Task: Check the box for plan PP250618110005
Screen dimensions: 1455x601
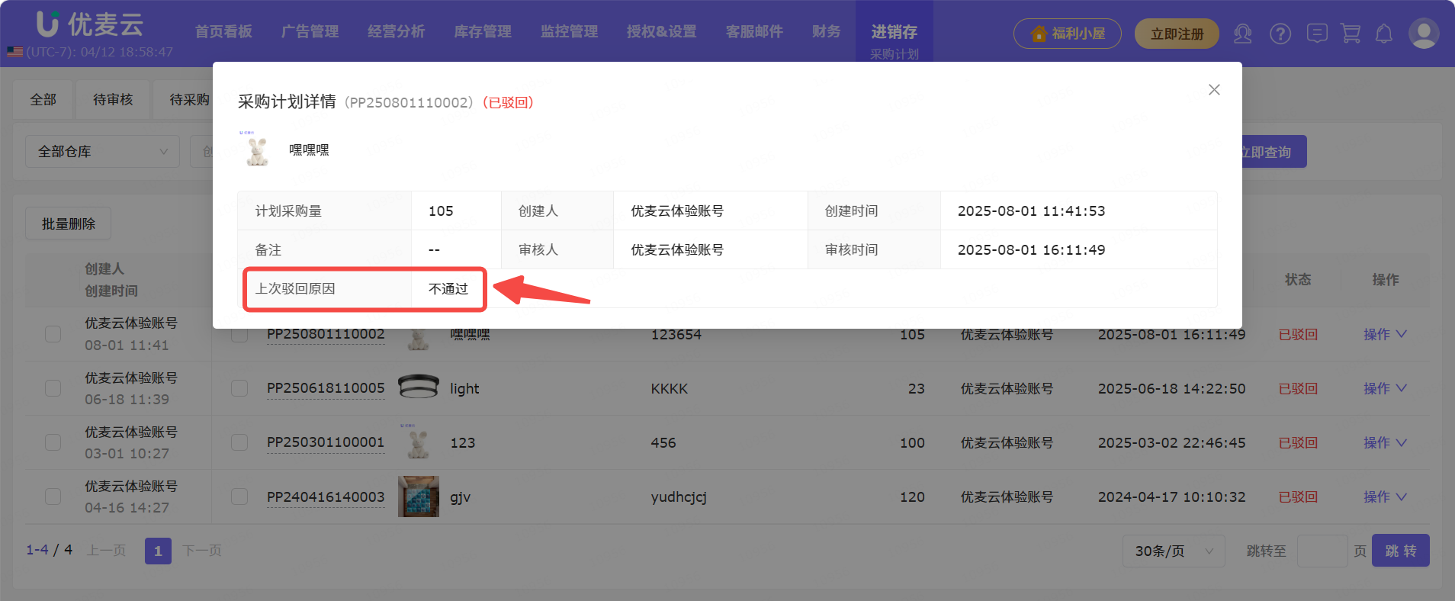Action: pos(239,388)
